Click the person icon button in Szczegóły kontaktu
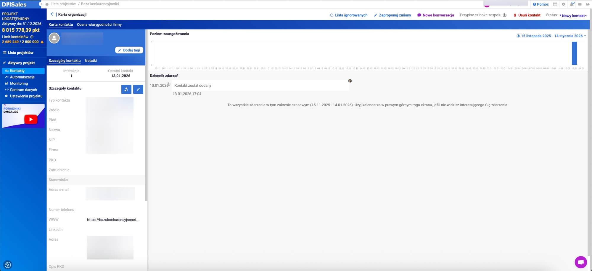This screenshot has height=271, width=592. tap(126, 89)
